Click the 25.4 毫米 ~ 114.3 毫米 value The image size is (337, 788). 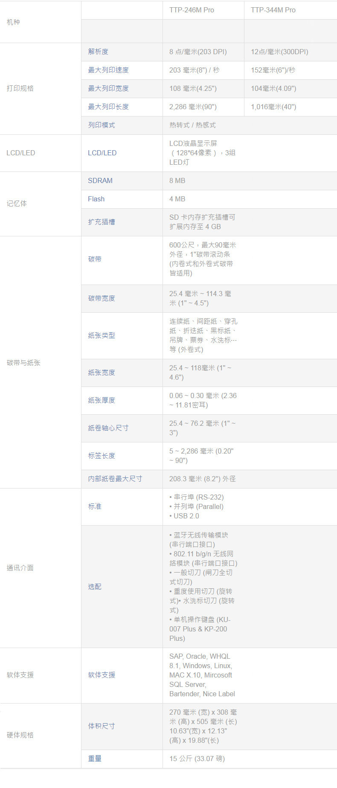[200, 298]
